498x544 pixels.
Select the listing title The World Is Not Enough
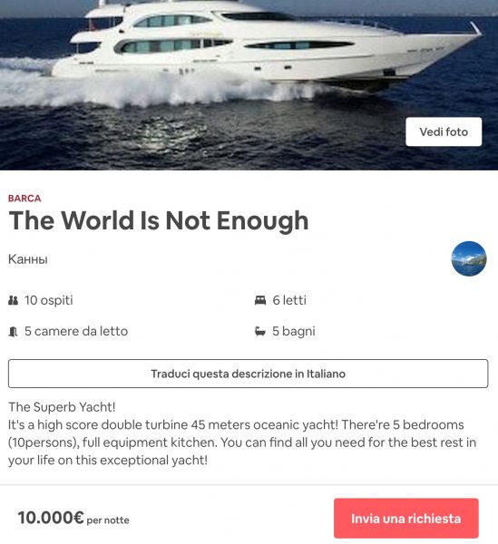159,220
